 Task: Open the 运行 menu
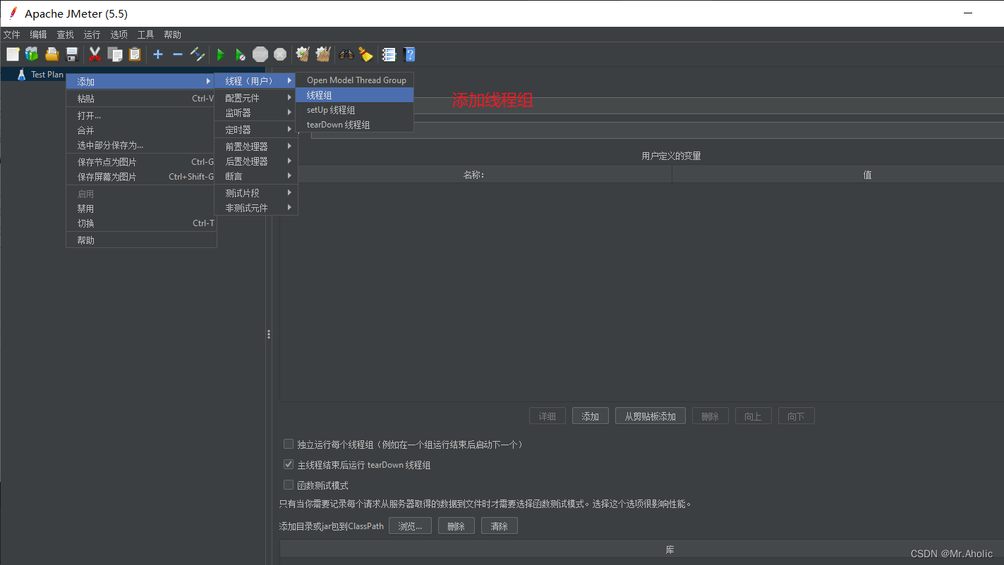[x=92, y=35]
